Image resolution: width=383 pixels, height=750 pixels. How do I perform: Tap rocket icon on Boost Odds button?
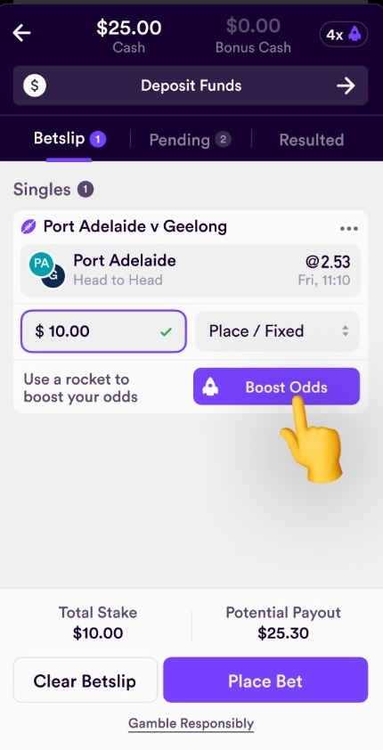[210, 387]
